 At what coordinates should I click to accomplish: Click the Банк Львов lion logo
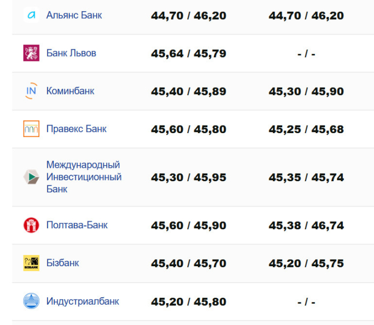pos(31,53)
